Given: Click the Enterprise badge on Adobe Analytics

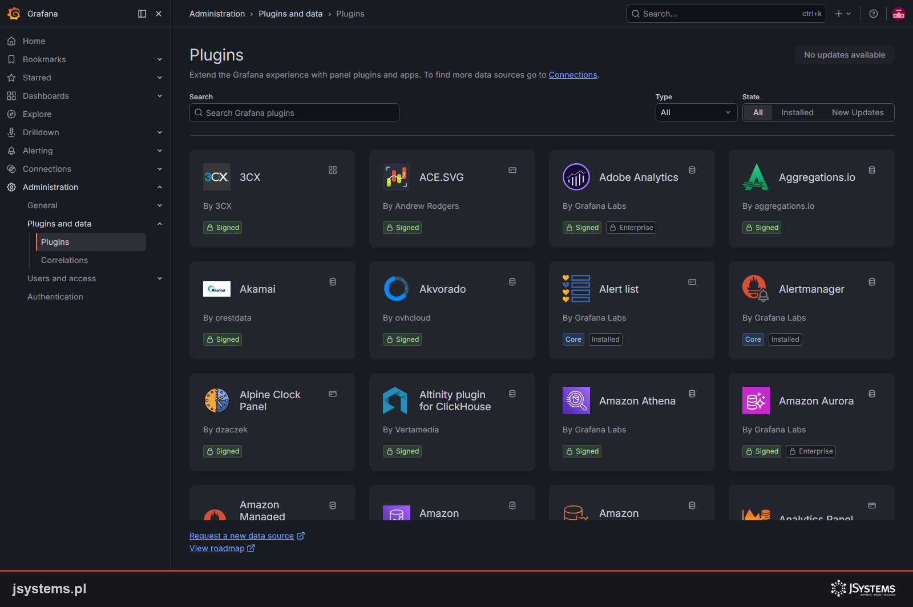Looking at the screenshot, I should 631,228.
